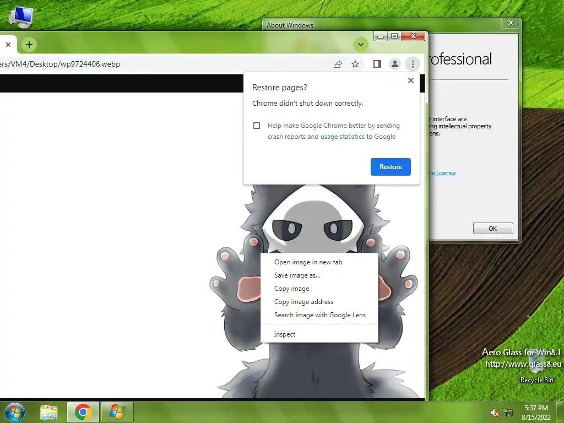The height and width of the screenshot is (423, 564).
Task: Open File Explorer from taskbar
Action: 48,413
